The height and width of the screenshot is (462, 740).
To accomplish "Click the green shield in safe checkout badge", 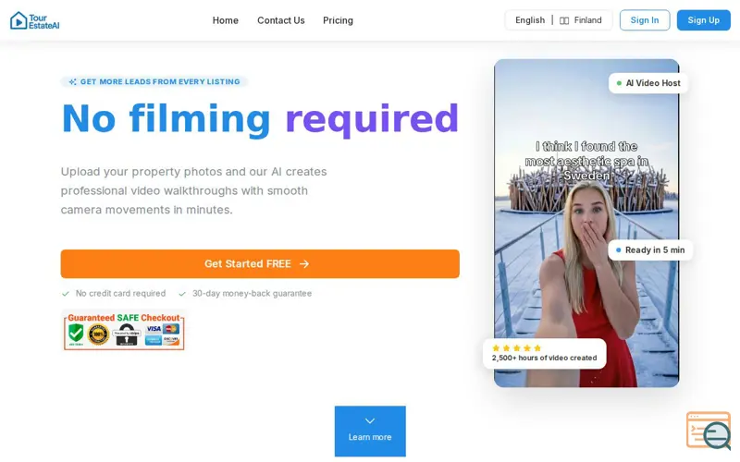I will click(x=76, y=334).
